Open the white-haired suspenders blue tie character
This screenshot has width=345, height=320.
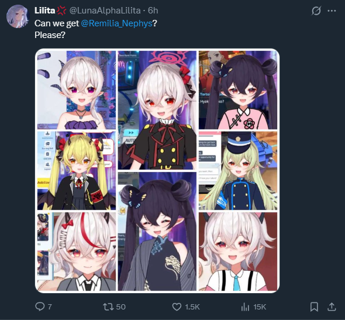click(x=238, y=252)
